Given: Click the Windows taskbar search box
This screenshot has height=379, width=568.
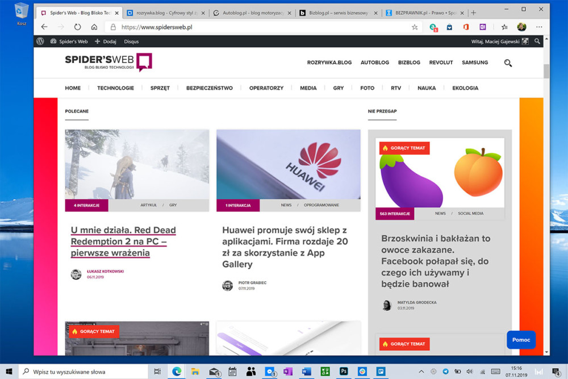Looking at the screenshot, I should point(83,372).
